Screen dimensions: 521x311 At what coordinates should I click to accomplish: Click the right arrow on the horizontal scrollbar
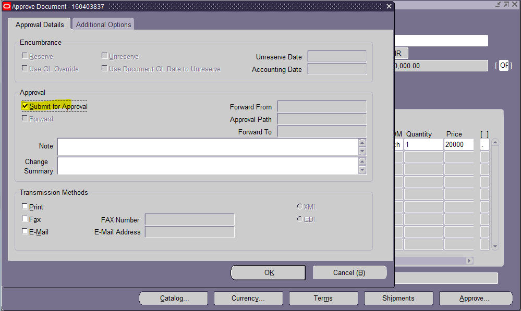pos(468,260)
